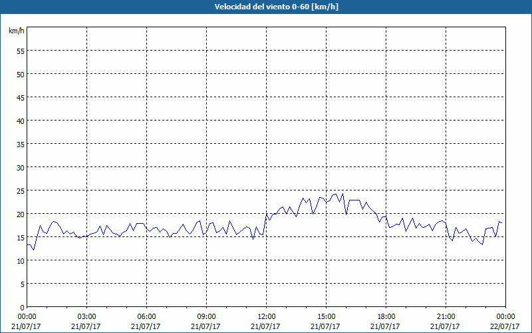Select the '21/07/17' date under 06:00

[146, 326]
